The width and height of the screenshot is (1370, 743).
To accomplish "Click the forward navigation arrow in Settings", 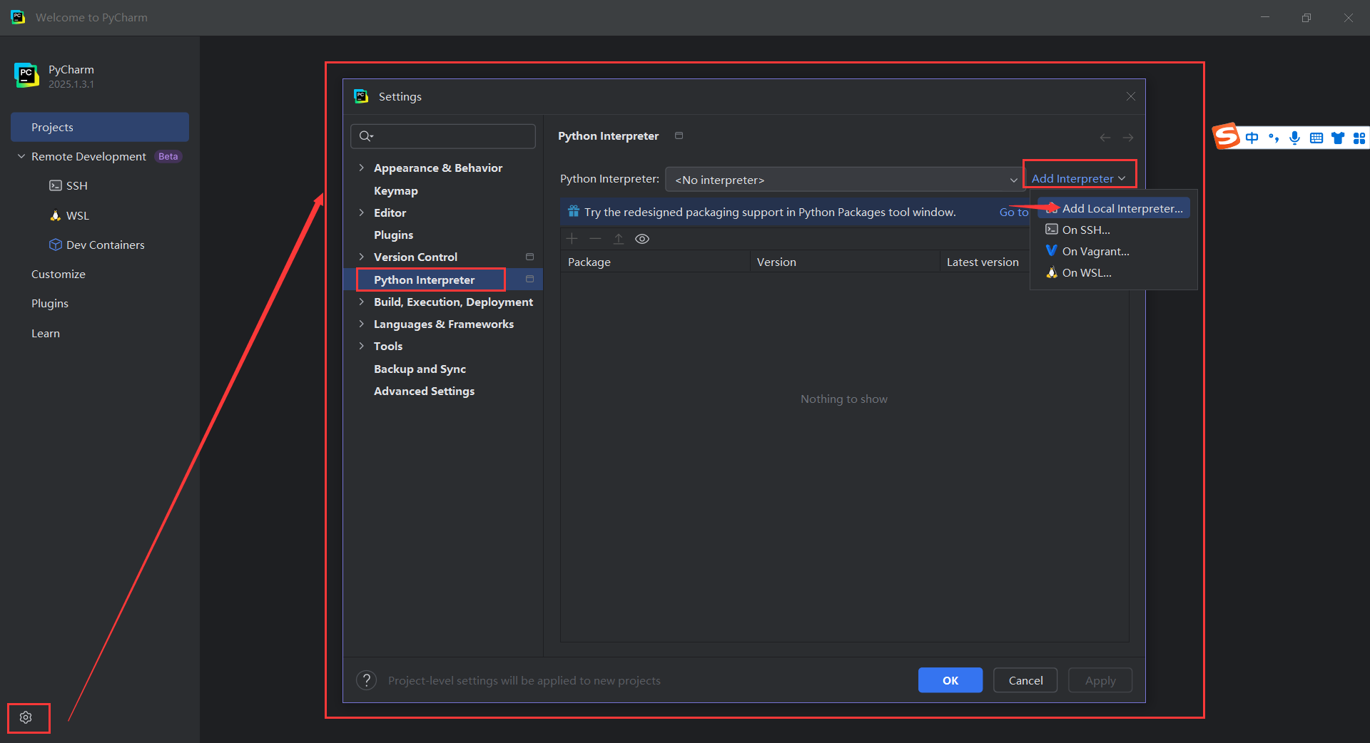I will point(1128,138).
